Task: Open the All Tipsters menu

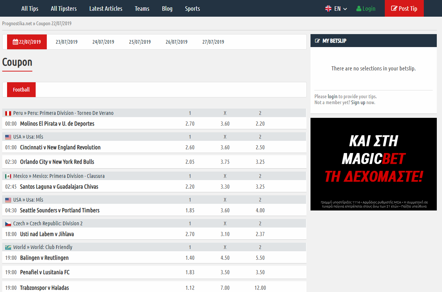Action: tap(64, 9)
